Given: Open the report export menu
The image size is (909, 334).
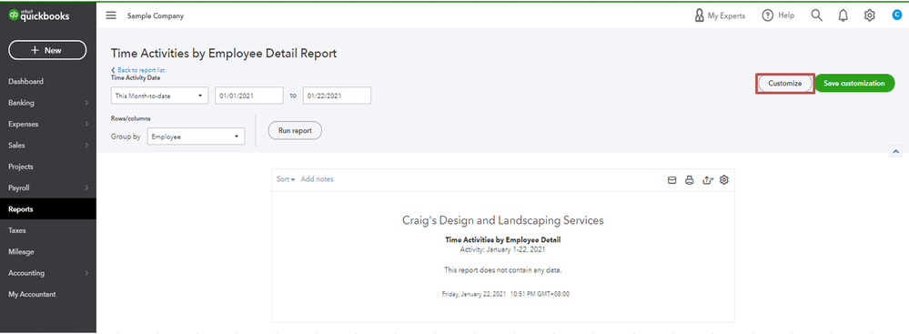Looking at the screenshot, I should click(x=707, y=180).
